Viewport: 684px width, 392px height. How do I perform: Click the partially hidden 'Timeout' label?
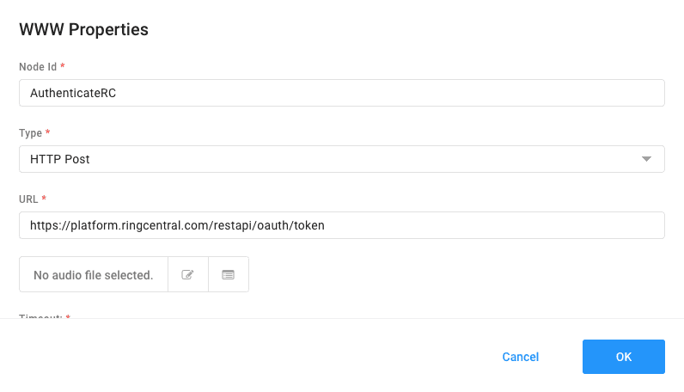click(x=40, y=316)
